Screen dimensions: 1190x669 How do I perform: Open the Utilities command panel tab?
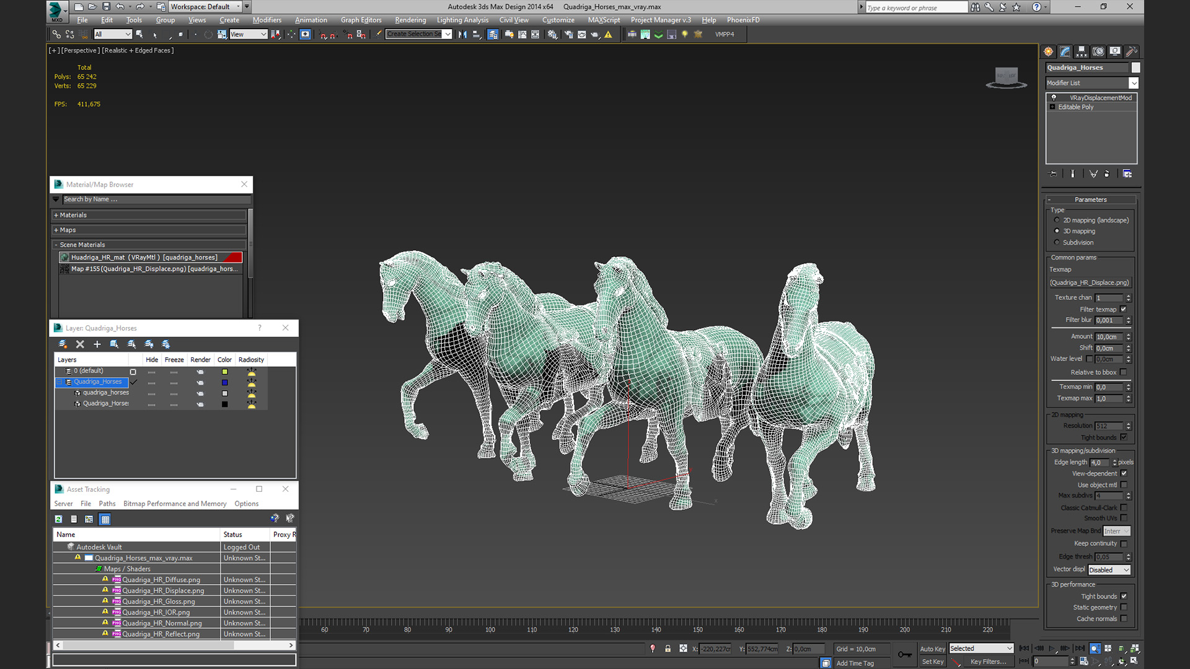[x=1132, y=51]
